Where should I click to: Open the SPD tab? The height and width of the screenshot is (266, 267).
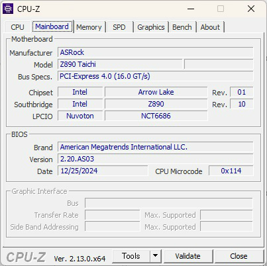(x=119, y=27)
